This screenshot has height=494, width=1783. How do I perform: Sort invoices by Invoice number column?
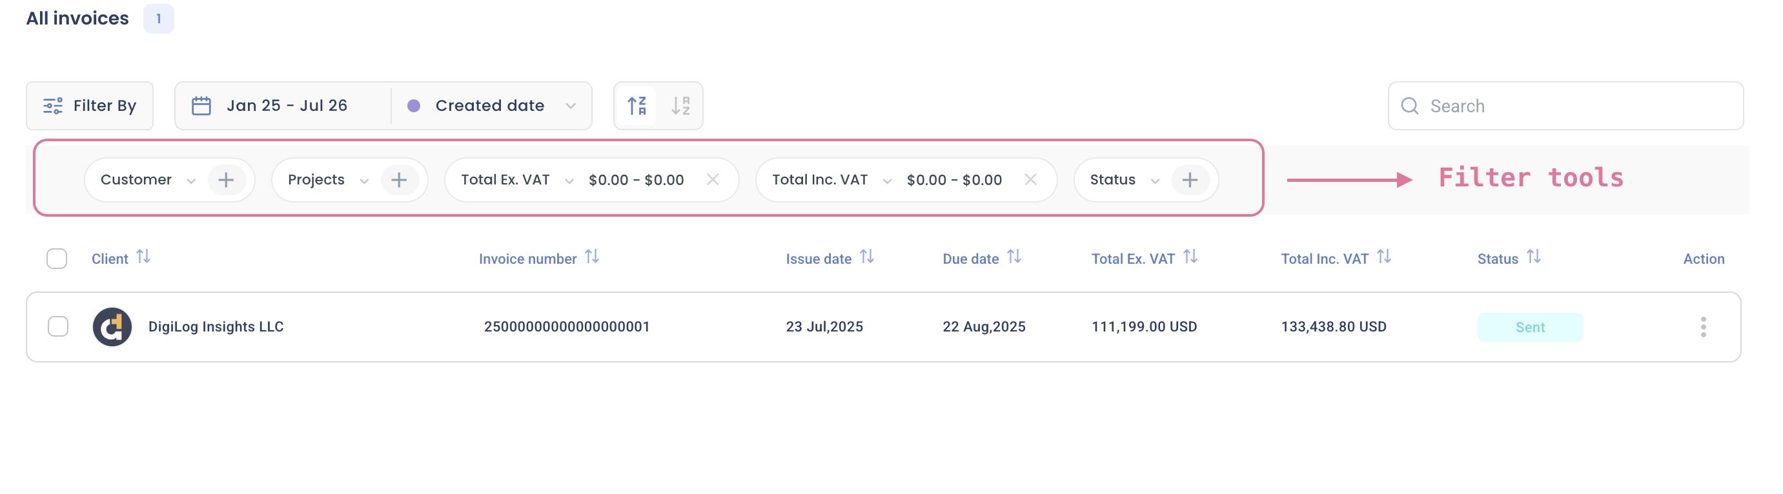(592, 257)
